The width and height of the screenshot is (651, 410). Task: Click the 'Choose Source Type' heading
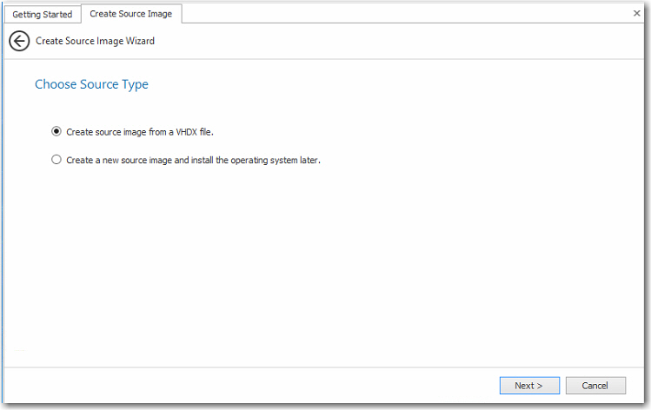[x=91, y=84]
